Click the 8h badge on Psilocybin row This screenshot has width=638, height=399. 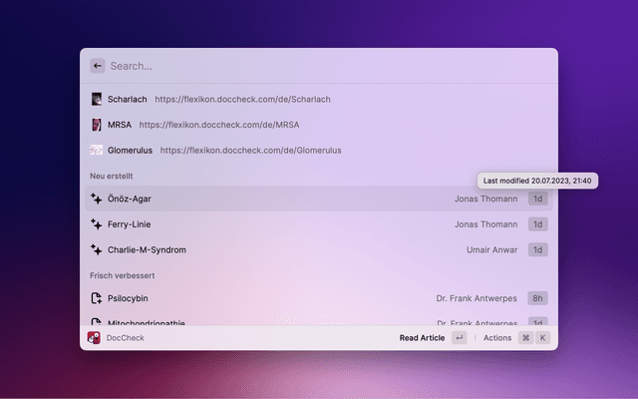click(x=537, y=297)
